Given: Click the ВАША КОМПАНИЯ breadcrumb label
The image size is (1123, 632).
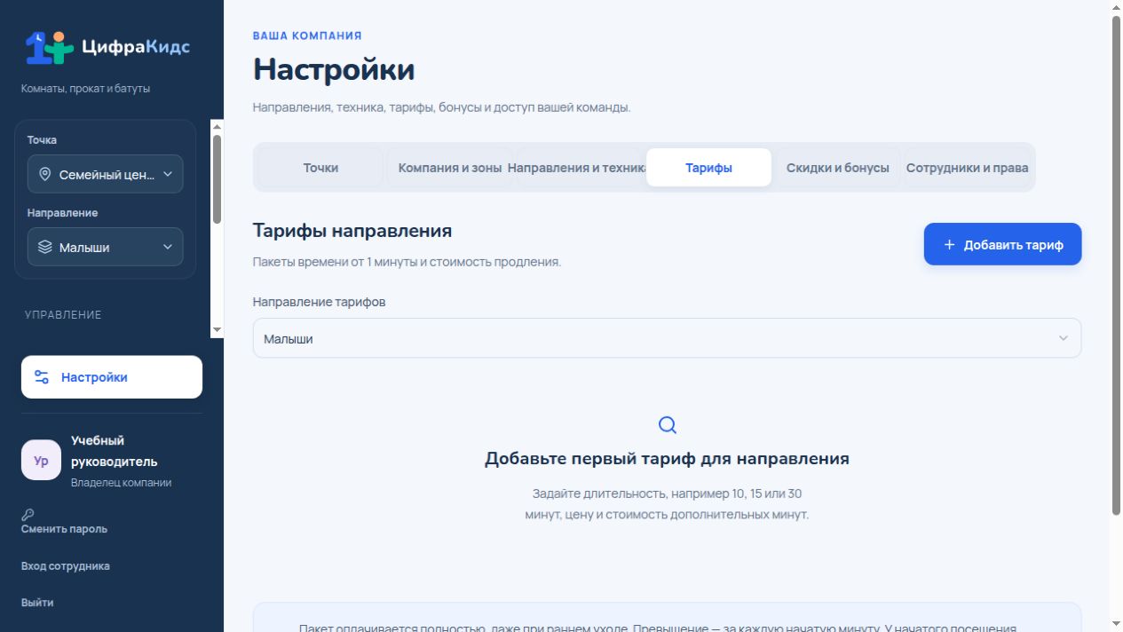Looking at the screenshot, I should [307, 36].
